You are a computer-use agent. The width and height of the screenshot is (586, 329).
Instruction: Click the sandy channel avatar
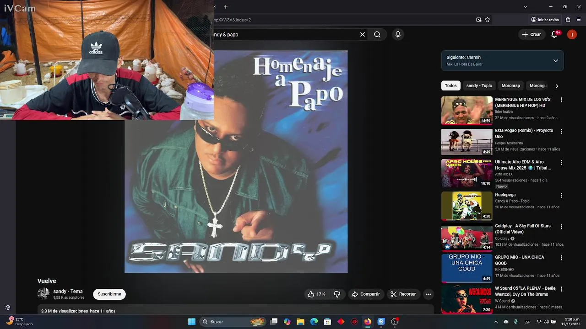(43, 294)
